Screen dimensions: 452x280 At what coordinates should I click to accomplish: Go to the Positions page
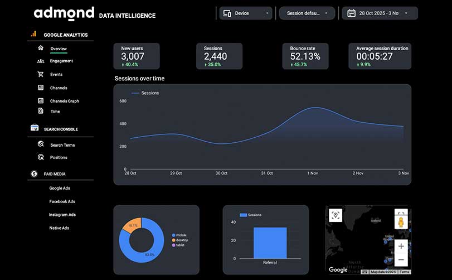[59, 157]
